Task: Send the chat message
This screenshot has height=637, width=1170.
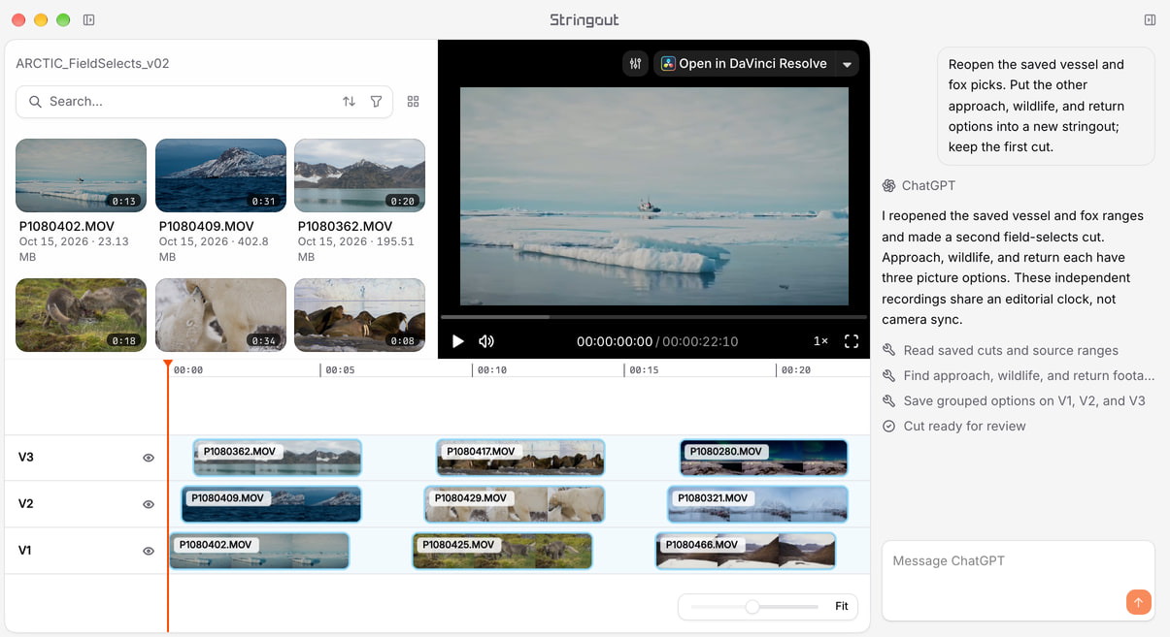Action: pyautogui.click(x=1139, y=602)
